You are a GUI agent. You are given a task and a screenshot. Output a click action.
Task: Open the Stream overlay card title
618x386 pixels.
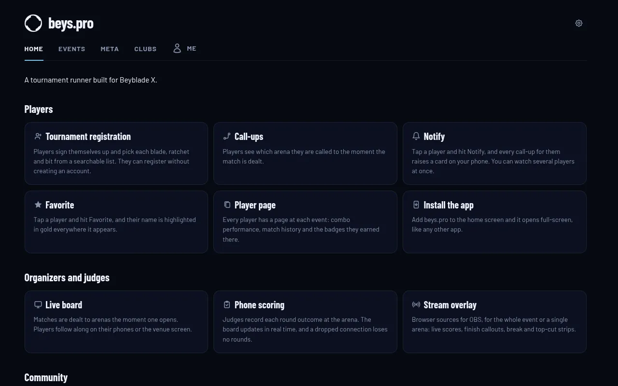click(x=450, y=305)
